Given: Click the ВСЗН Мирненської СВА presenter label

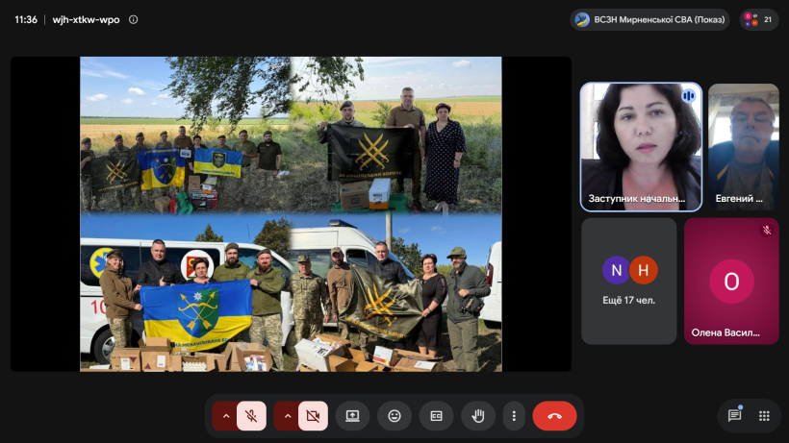Looking at the screenshot, I should (649, 19).
